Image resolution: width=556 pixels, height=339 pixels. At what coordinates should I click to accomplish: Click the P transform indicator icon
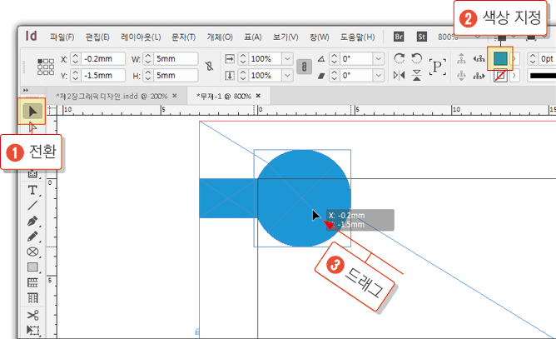pos(437,67)
